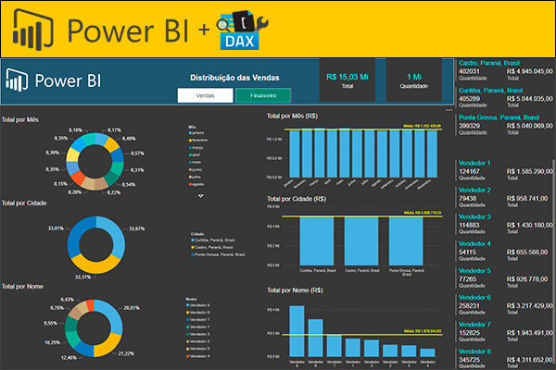Select Vendedor 2 in the Nome legend

click(x=198, y=341)
